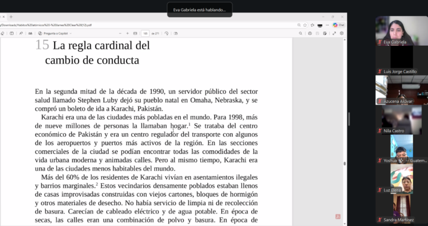Click the 'Eva Gabriela está hablando' banner
This screenshot has height=226, width=428.
[200, 10]
